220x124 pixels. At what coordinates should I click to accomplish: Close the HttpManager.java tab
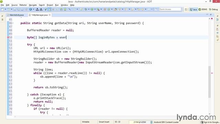[x=49, y=15]
